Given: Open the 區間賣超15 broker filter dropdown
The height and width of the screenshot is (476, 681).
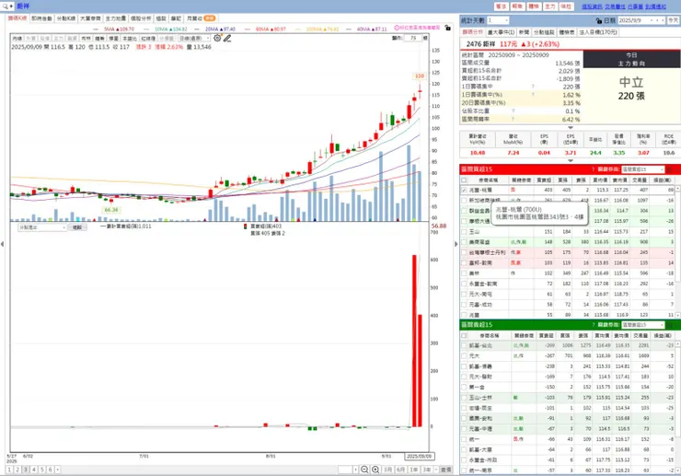Looking at the screenshot, I should pos(642,325).
